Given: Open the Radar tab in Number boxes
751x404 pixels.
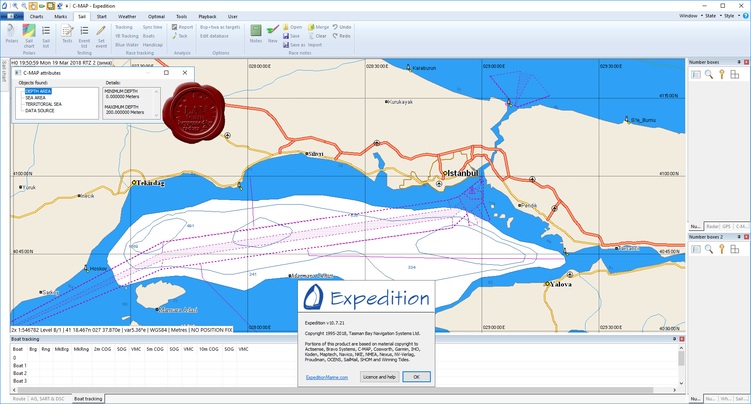Looking at the screenshot, I should 712,226.
